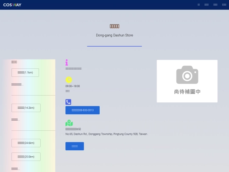Open truncated description under the 1.1km store
229x172 pixels.
[17, 85]
